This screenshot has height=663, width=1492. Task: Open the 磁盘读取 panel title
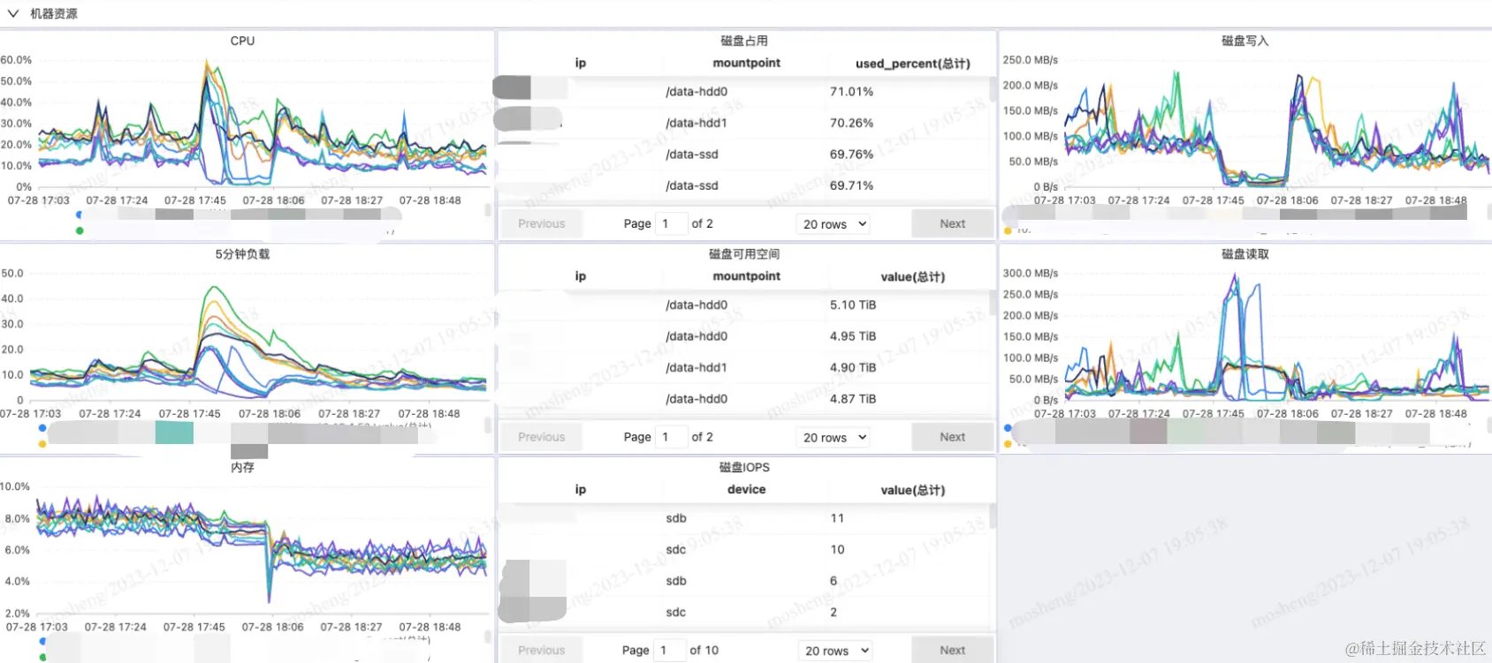point(1245,254)
